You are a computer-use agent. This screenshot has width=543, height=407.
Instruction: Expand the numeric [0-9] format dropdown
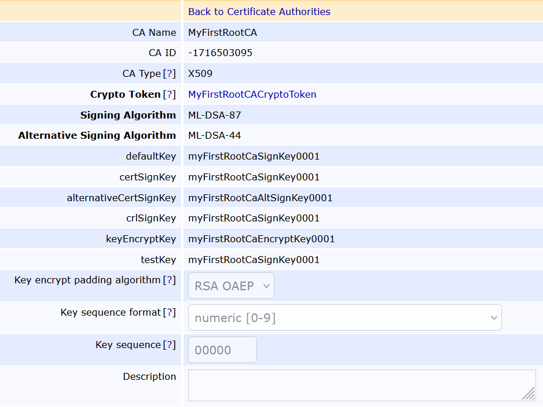click(344, 317)
